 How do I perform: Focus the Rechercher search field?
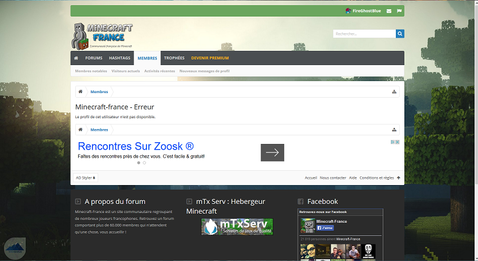[x=364, y=34]
